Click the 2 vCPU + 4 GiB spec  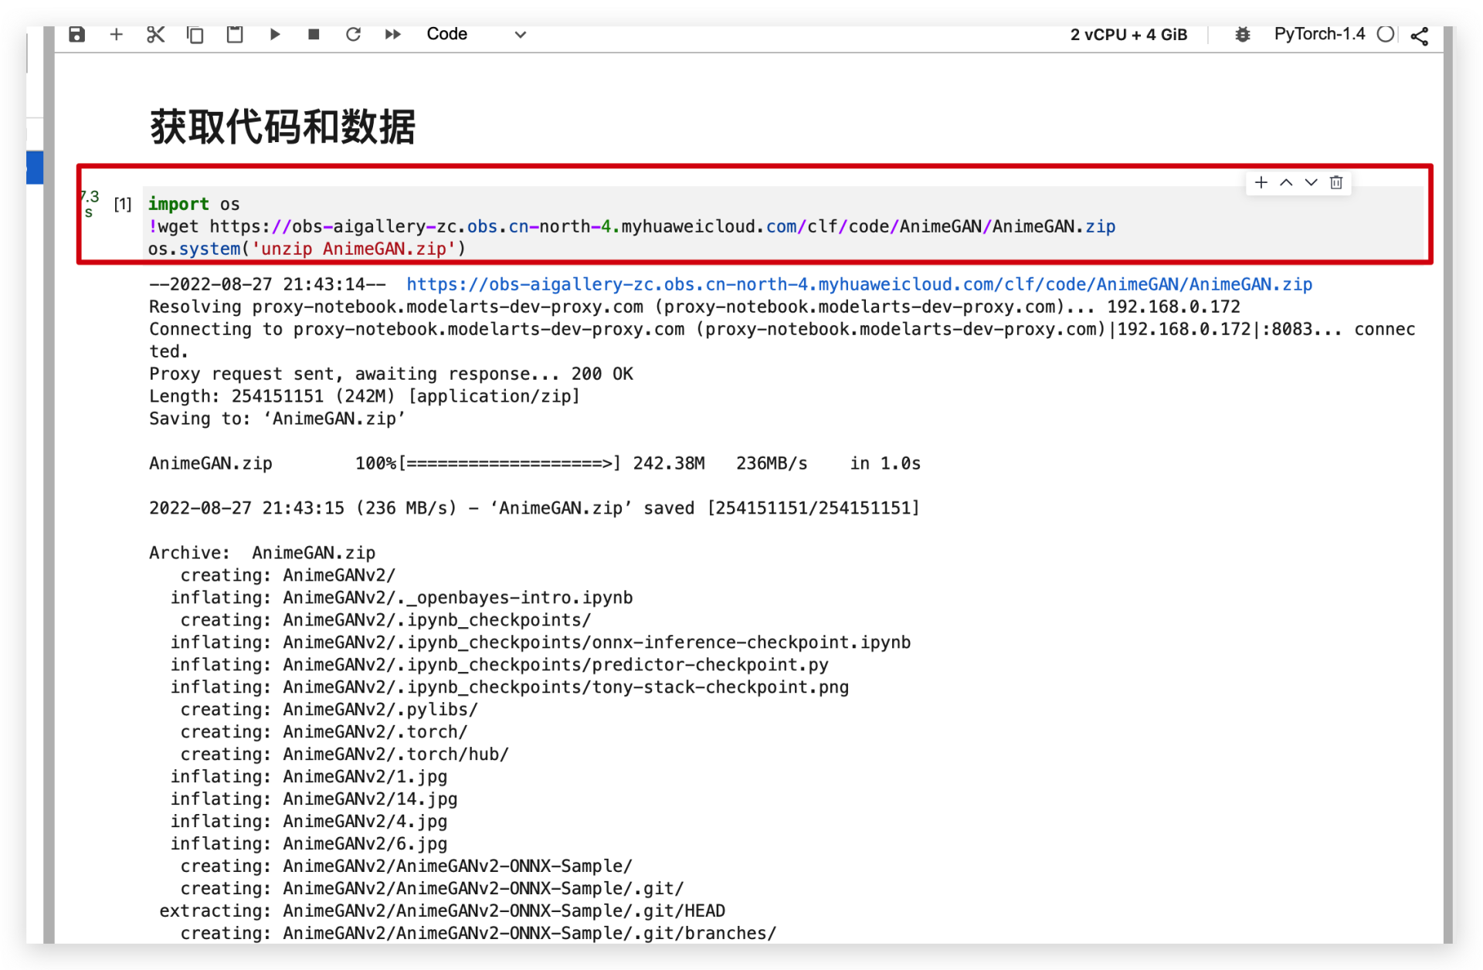(1128, 35)
